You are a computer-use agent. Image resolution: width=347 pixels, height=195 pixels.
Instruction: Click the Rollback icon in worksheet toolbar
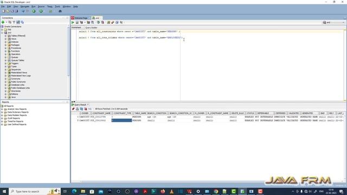coord(102,22)
